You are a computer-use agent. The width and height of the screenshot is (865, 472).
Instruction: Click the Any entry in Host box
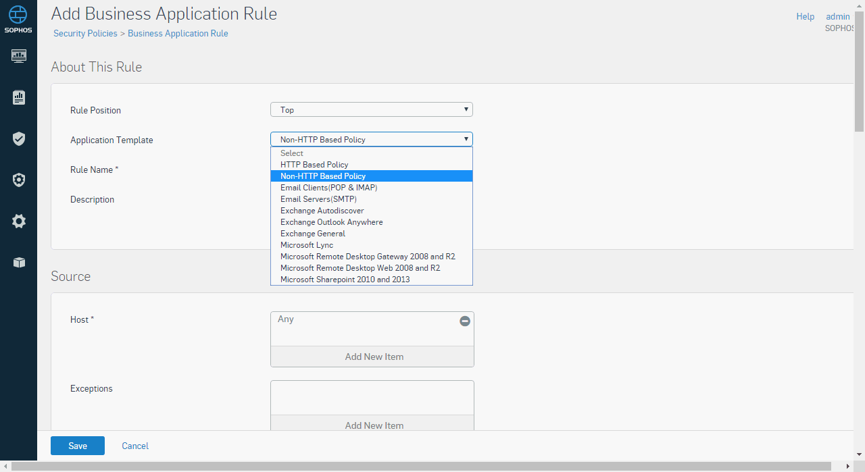286,319
